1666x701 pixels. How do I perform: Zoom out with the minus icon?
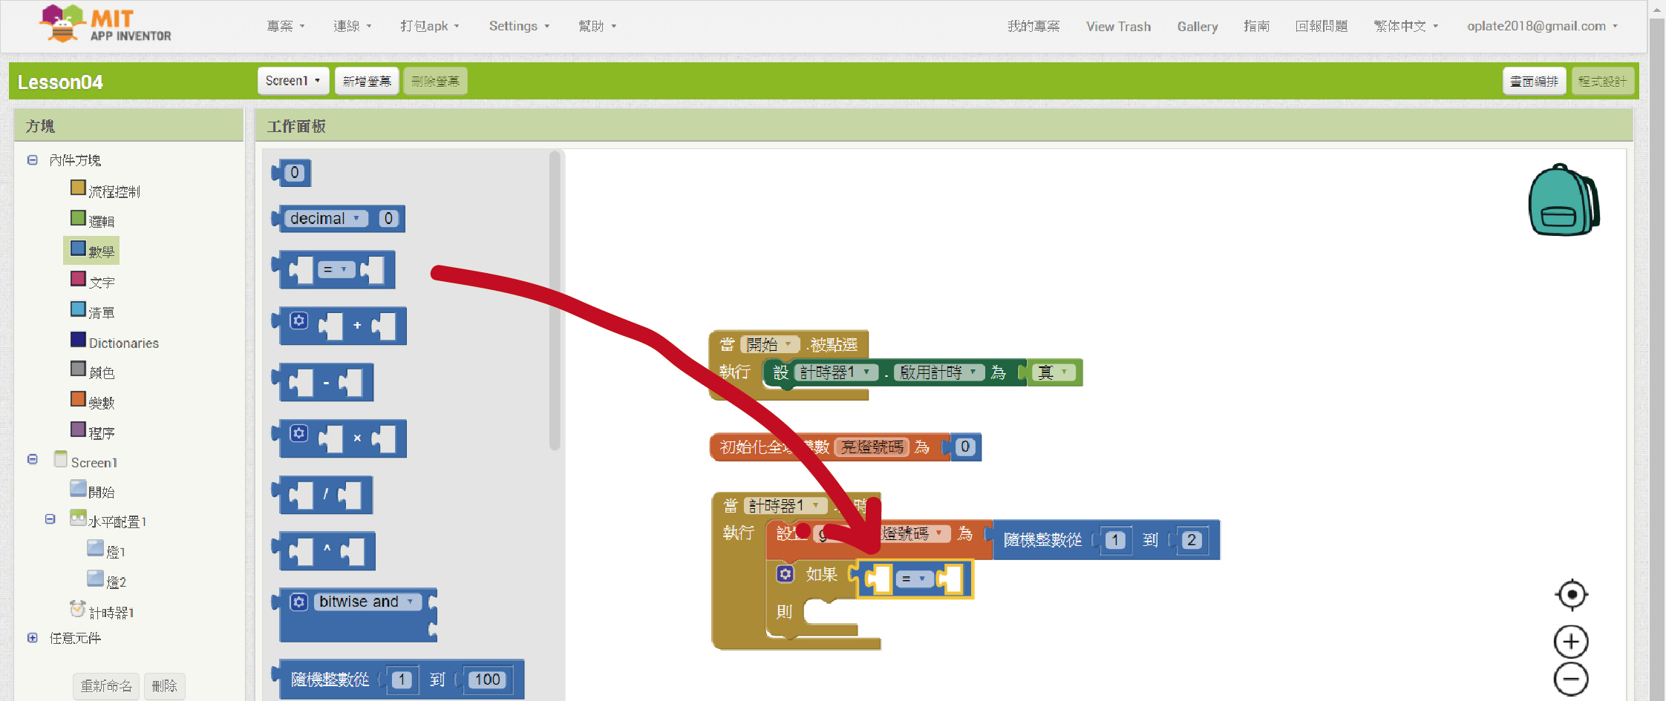[x=1571, y=679]
